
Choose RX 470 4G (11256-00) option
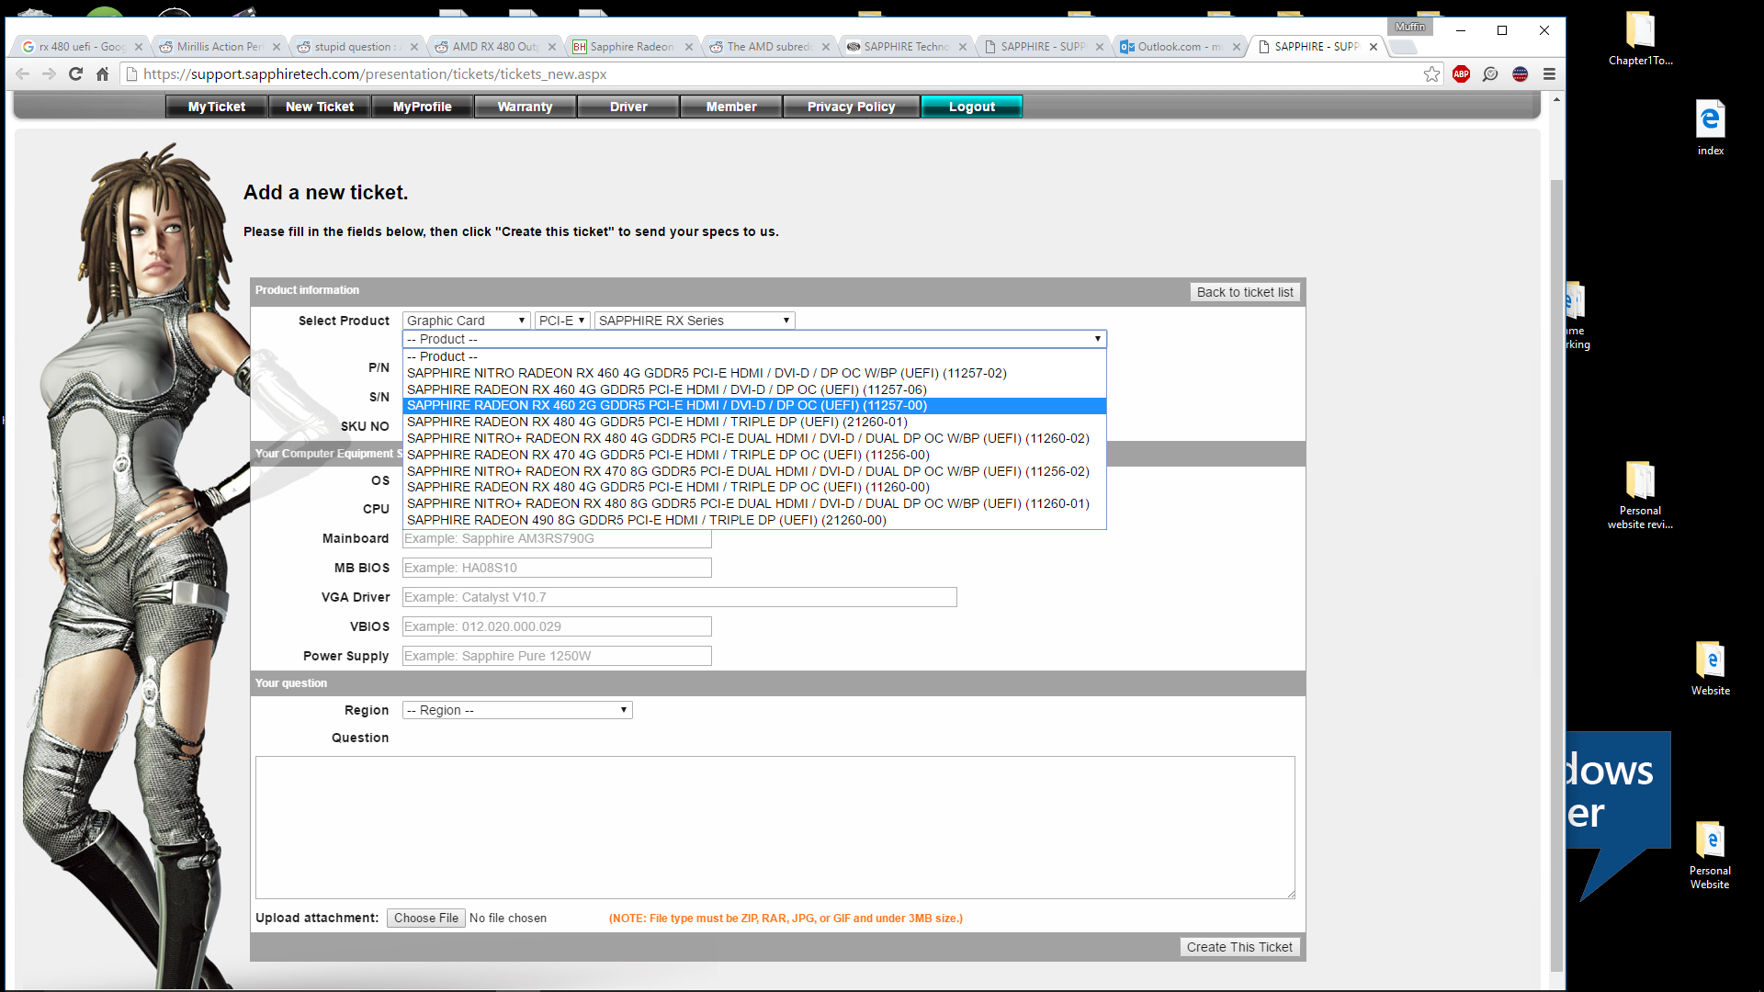[x=754, y=455]
